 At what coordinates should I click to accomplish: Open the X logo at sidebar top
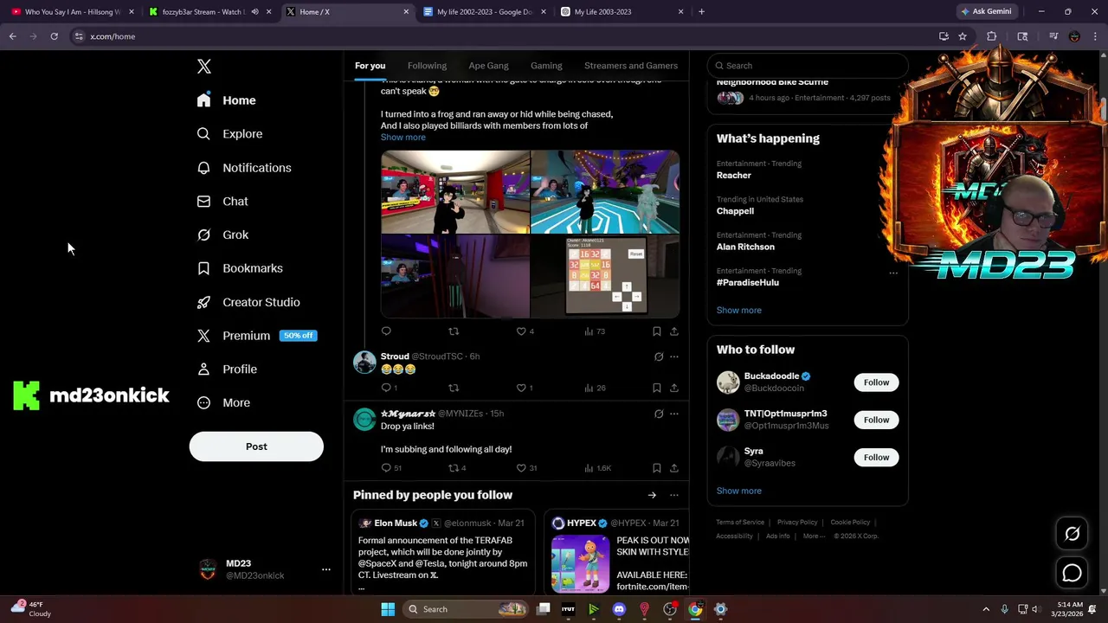pyautogui.click(x=204, y=67)
